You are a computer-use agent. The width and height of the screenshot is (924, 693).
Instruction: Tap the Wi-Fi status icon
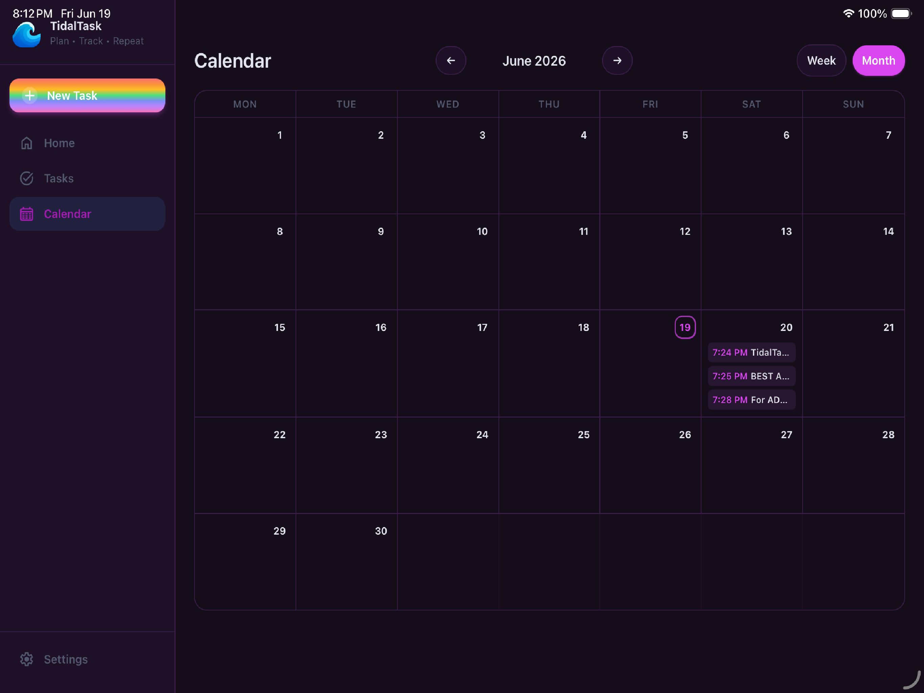point(848,14)
